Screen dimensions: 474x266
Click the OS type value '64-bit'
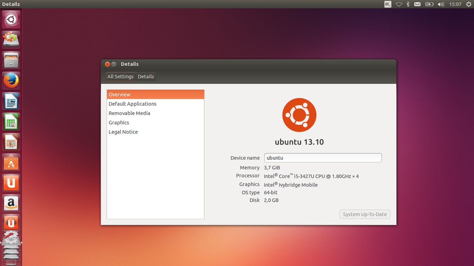click(x=271, y=192)
